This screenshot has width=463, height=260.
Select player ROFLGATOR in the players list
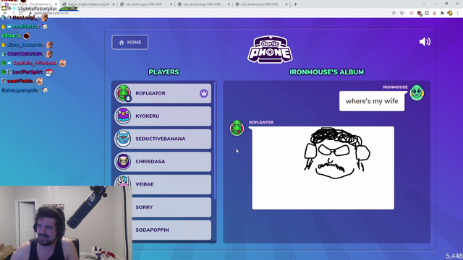coord(163,93)
